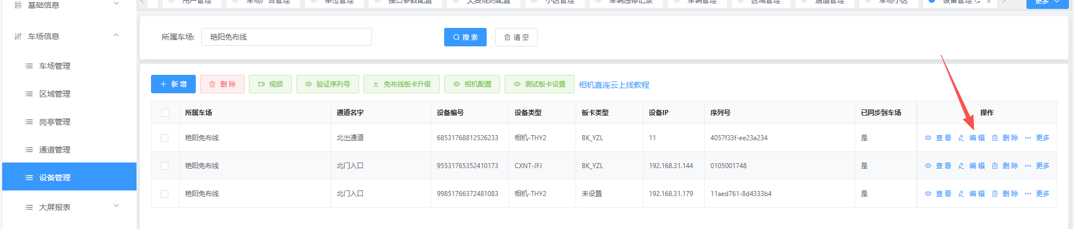The height and width of the screenshot is (229, 1074).
Task: Click 验证序列号 button
Action: point(327,84)
